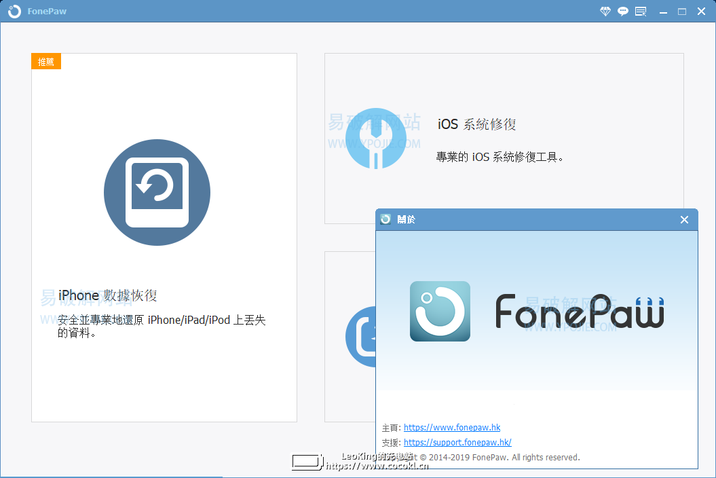The width and height of the screenshot is (716, 478).
Task: Click the iPhone 數據恢復 title
Action: (x=108, y=295)
